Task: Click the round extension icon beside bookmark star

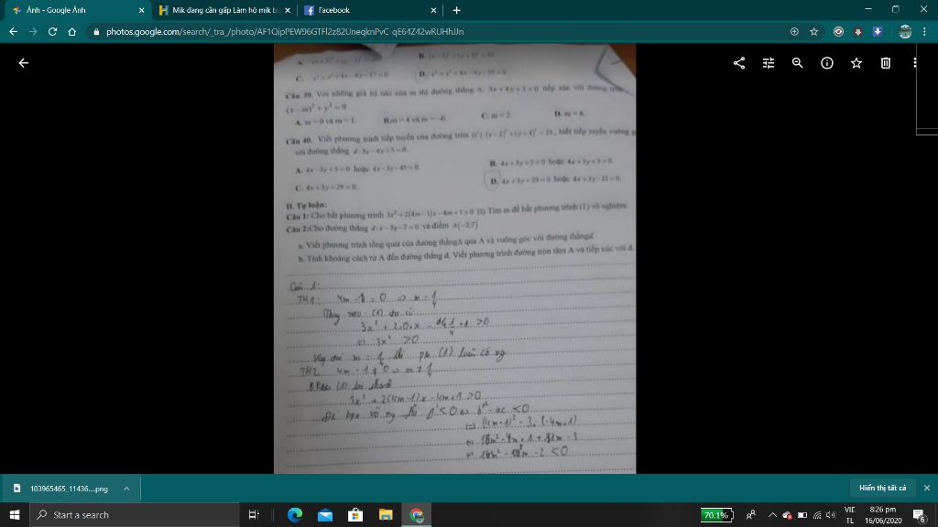Action: [839, 32]
